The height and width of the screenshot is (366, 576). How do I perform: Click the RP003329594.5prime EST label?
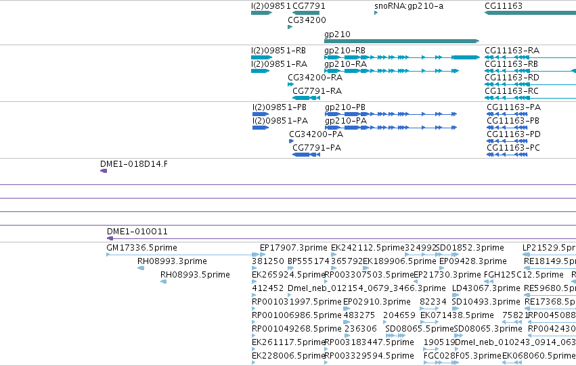coord(369,357)
